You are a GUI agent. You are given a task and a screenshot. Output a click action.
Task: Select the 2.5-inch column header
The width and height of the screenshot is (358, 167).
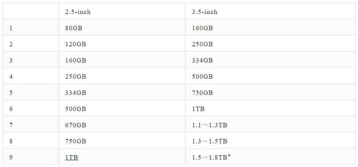122,11
